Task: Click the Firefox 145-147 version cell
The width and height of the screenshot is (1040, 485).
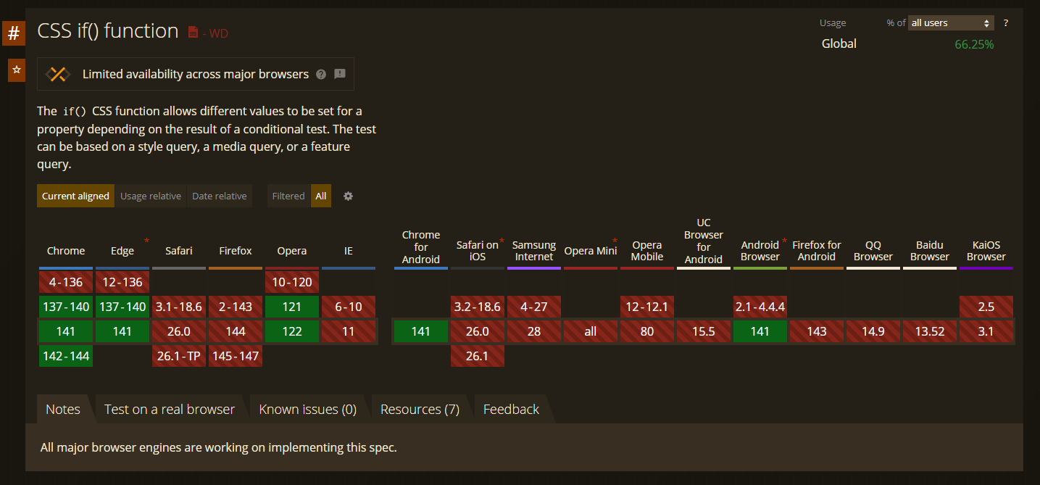Action: click(236, 356)
